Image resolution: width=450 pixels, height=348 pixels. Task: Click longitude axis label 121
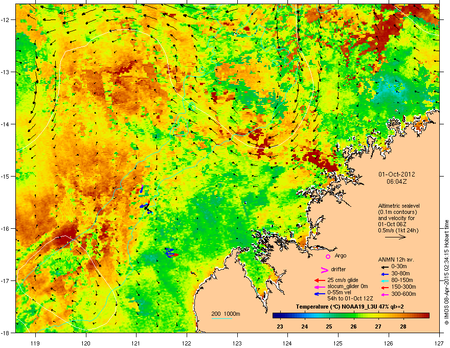(x=136, y=343)
